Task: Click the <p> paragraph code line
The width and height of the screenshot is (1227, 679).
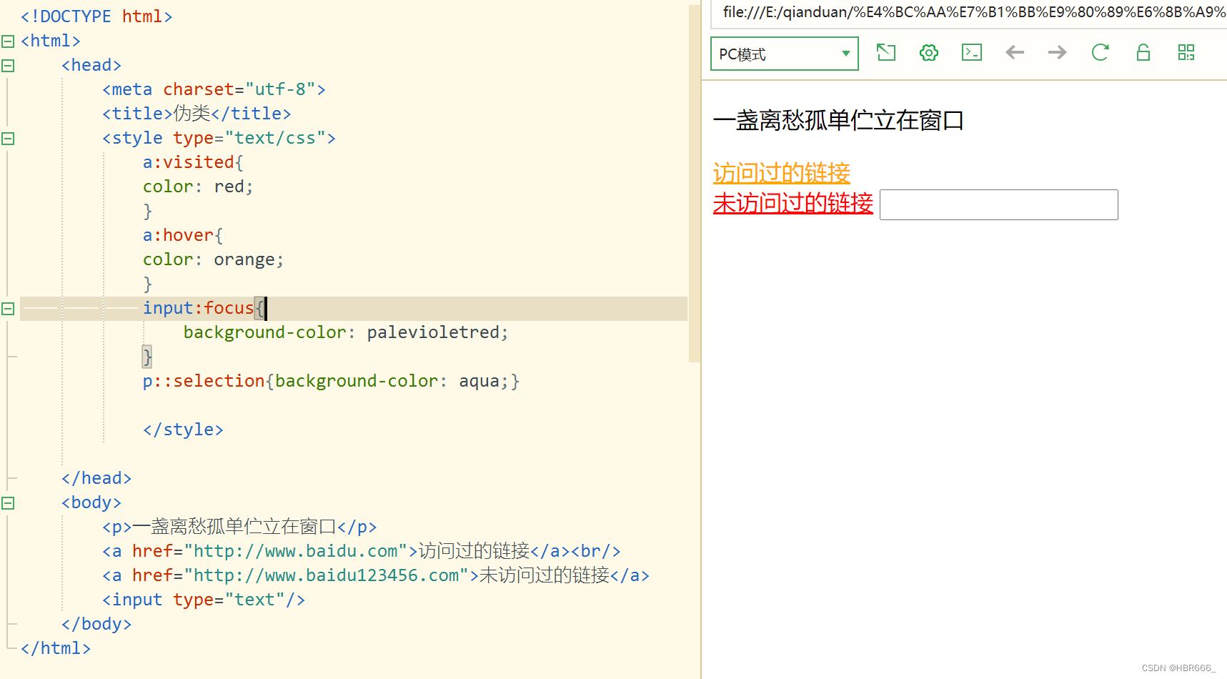Action: click(x=239, y=527)
